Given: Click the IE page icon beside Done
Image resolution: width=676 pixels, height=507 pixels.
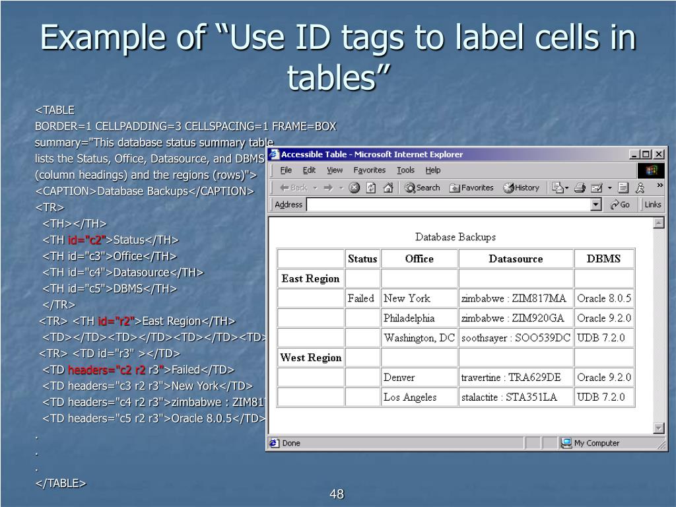Looking at the screenshot, I should pos(274,443).
